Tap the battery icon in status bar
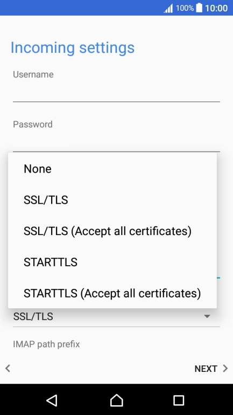The height and width of the screenshot is (415, 233). 199,8
